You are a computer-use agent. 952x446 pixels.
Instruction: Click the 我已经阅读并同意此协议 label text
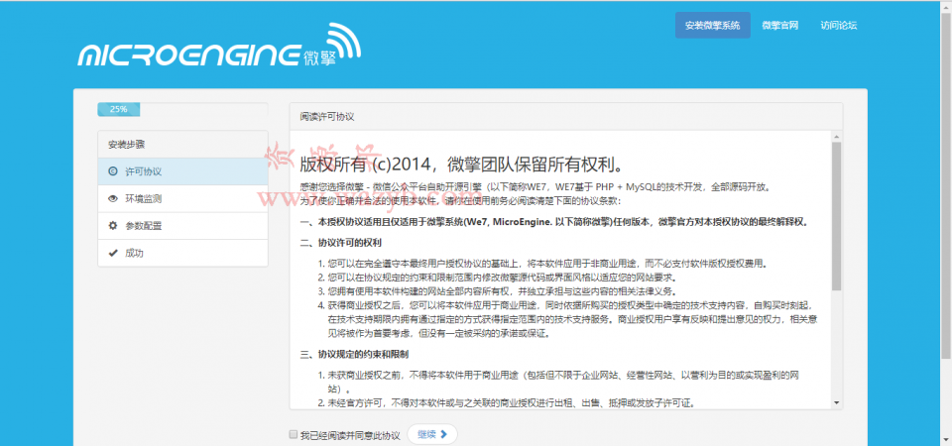350,435
